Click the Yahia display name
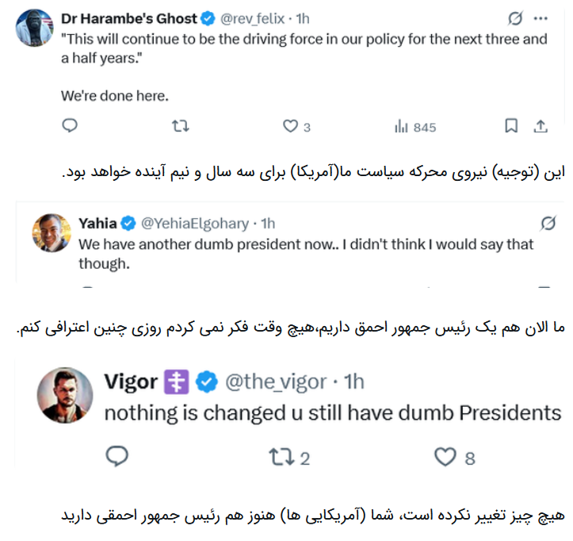Viewport: 573px width, 541px height. tap(97, 224)
